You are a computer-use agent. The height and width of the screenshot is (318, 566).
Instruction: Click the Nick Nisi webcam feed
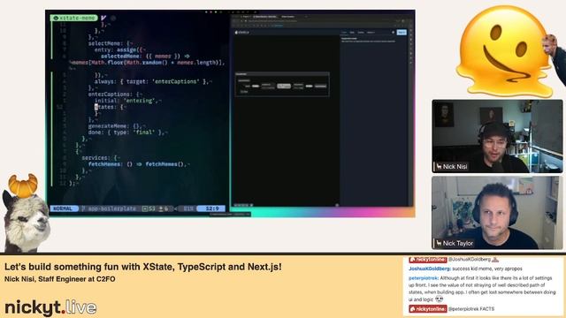[x=497, y=136]
